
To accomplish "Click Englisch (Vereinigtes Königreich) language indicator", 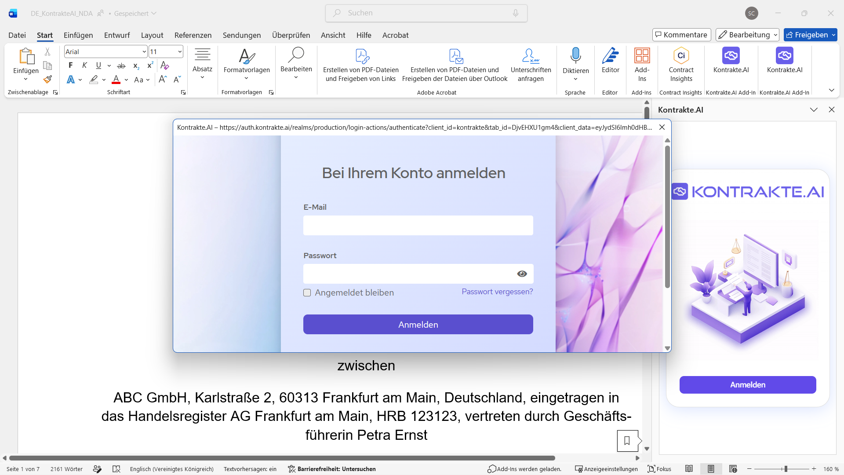I will pyautogui.click(x=171, y=469).
